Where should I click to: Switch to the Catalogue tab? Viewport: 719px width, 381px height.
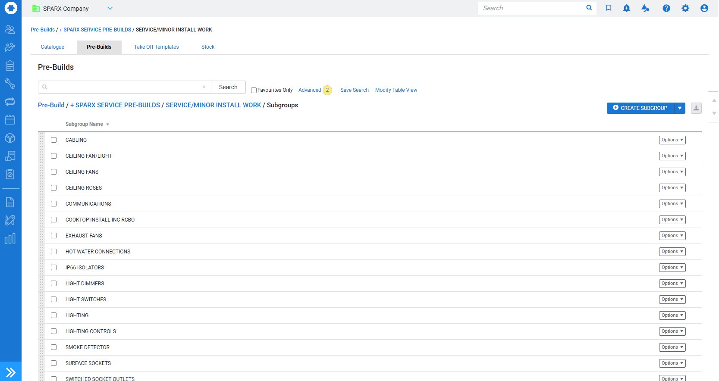53,47
